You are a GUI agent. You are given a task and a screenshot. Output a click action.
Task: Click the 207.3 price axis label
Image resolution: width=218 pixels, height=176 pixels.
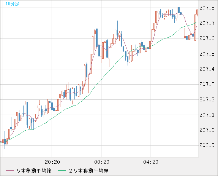(x=207, y=84)
